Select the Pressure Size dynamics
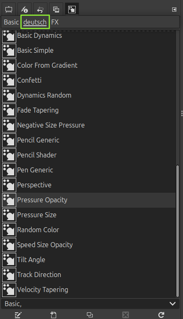Viewport: 183px width, 319px height. point(89,215)
